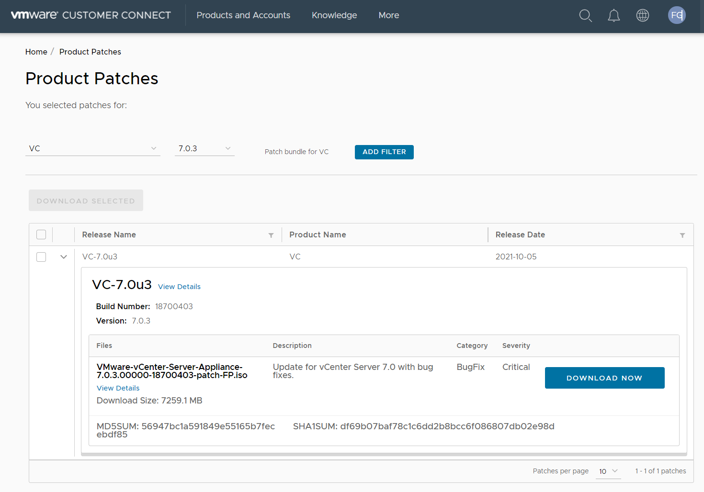Open the Release Name column filter

pos(271,235)
